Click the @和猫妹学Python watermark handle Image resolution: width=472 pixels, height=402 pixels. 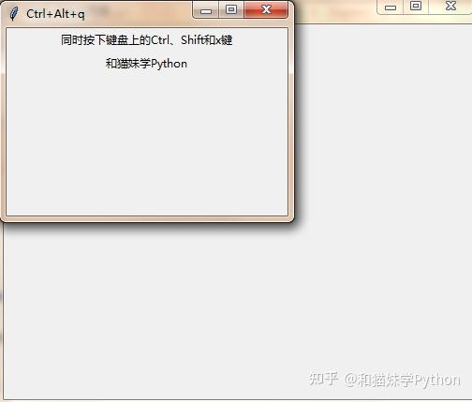402,380
